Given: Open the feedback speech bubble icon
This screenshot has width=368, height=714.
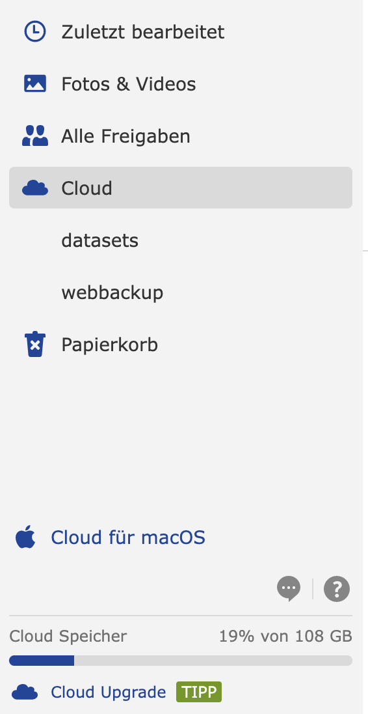Looking at the screenshot, I should coord(289,589).
